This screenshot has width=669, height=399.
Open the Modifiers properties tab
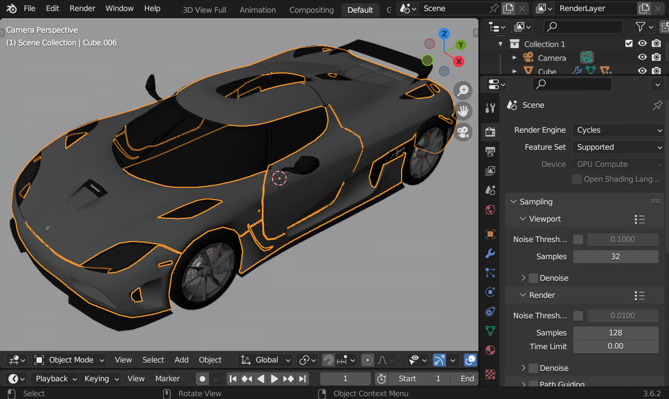(x=490, y=254)
